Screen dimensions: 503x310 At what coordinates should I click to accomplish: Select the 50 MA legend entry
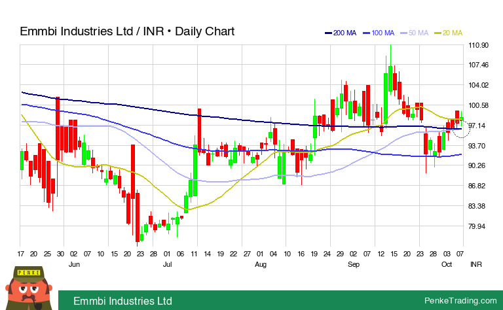tap(415, 33)
